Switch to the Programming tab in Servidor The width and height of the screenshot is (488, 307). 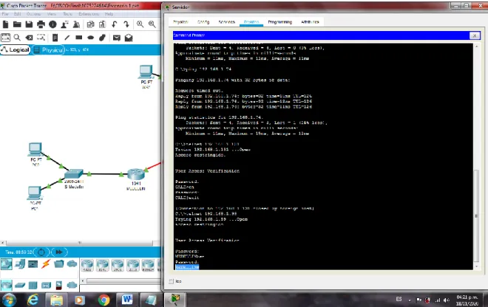click(279, 22)
